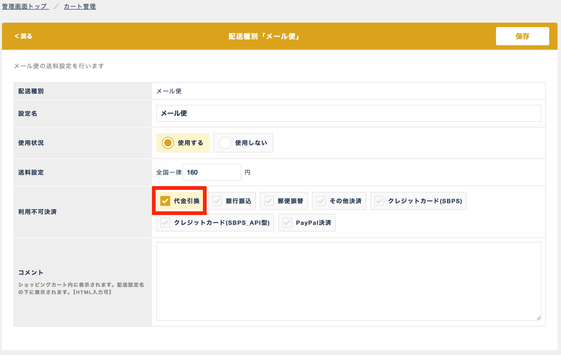Check the 銀行振込 checkbox
This screenshot has height=355, width=561.
point(232,201)
